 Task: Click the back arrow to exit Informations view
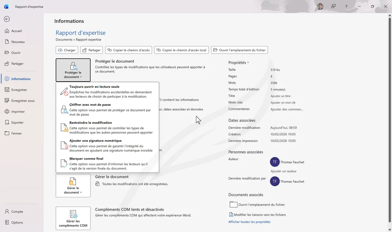[7, 19]
